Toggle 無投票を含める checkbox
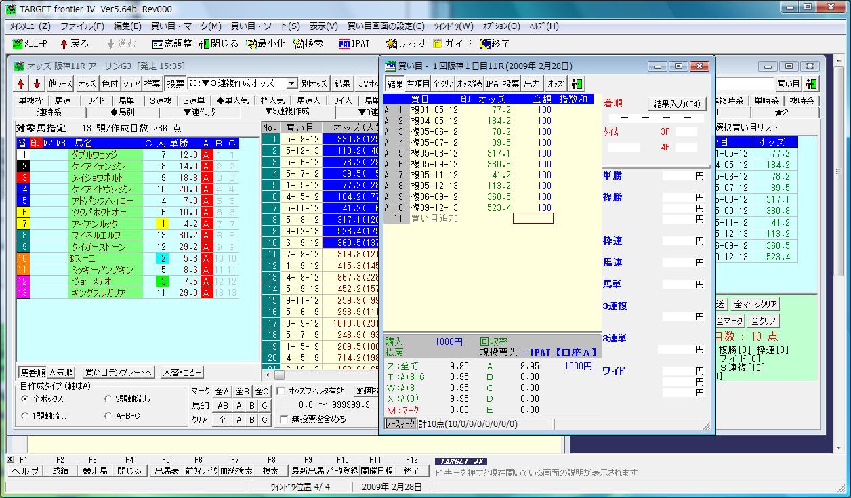This screenshot has height=498, width=851. [x=313, y=419]
